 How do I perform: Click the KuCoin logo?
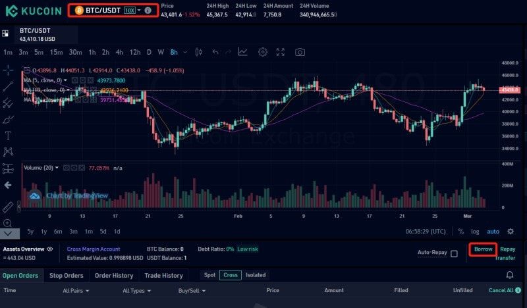(x=34, y=11)
